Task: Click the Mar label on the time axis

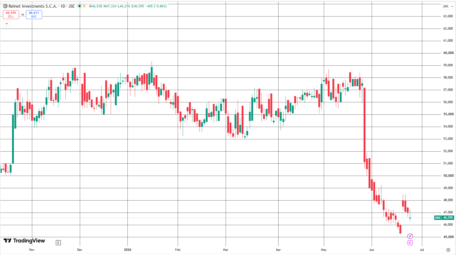Action: pyautogui.click(x=226, y=250)
